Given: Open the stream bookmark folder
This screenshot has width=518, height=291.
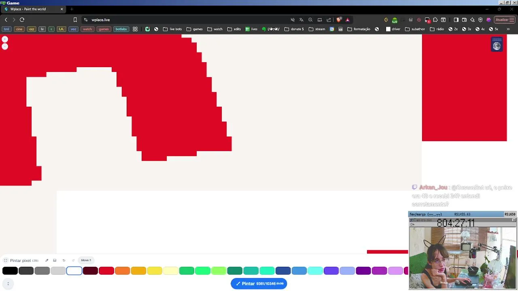Looking at the screenshot, I should [317, 29].
